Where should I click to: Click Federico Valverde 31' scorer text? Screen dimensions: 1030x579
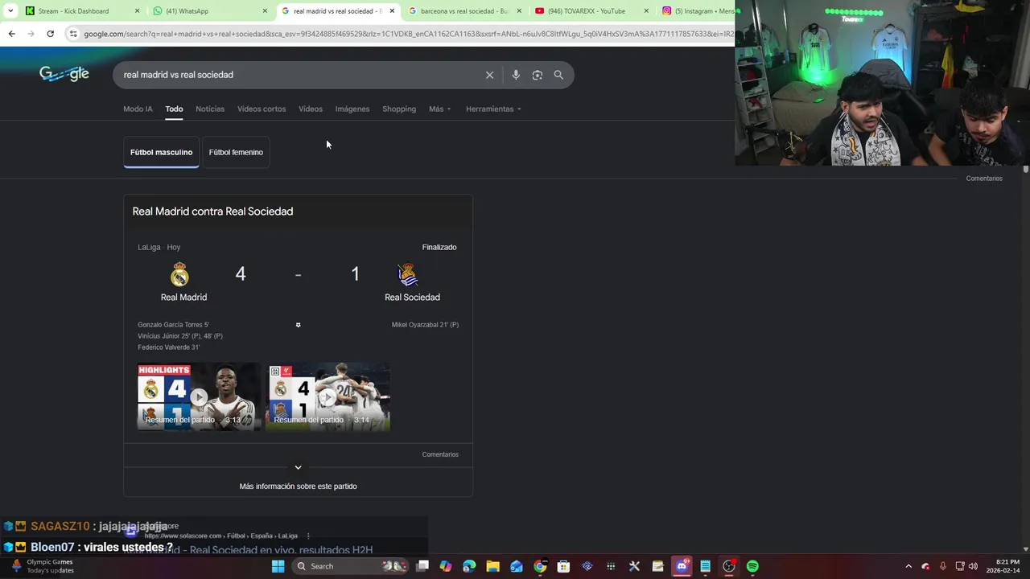pyautogui.click(x=168, y=347)
